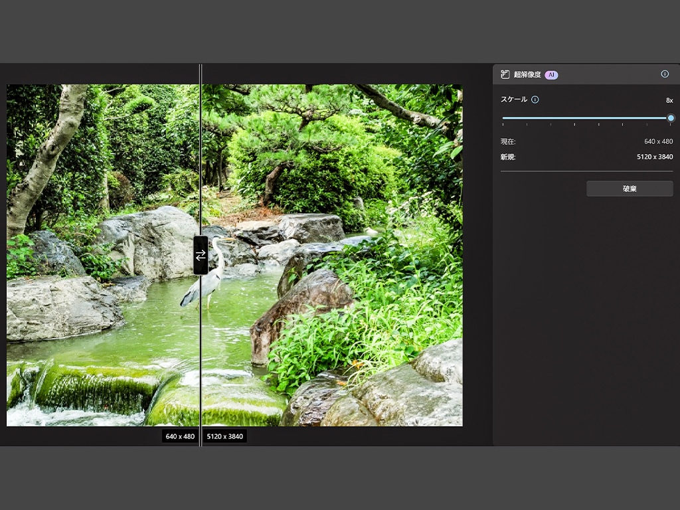Click the leftmost tick of the scale slider

coord(503,124)
